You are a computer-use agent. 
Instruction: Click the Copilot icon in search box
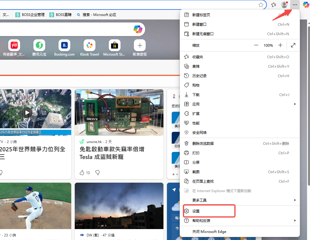coord(138,29)
